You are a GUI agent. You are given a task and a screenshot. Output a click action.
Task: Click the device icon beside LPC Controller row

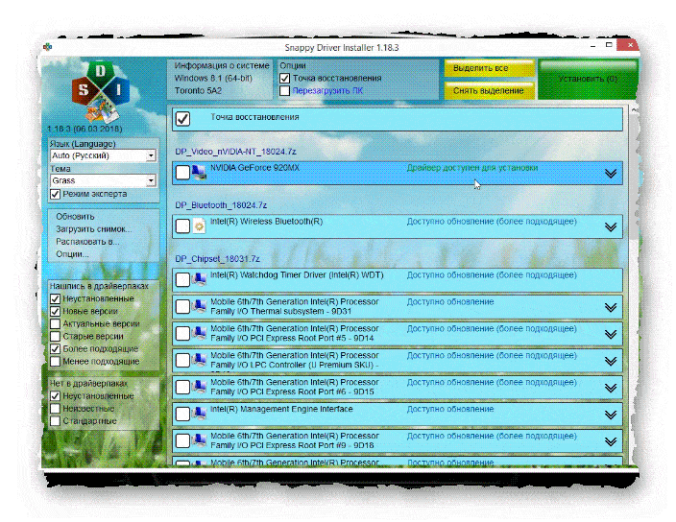pyautogui.click(x=199, y=360)
